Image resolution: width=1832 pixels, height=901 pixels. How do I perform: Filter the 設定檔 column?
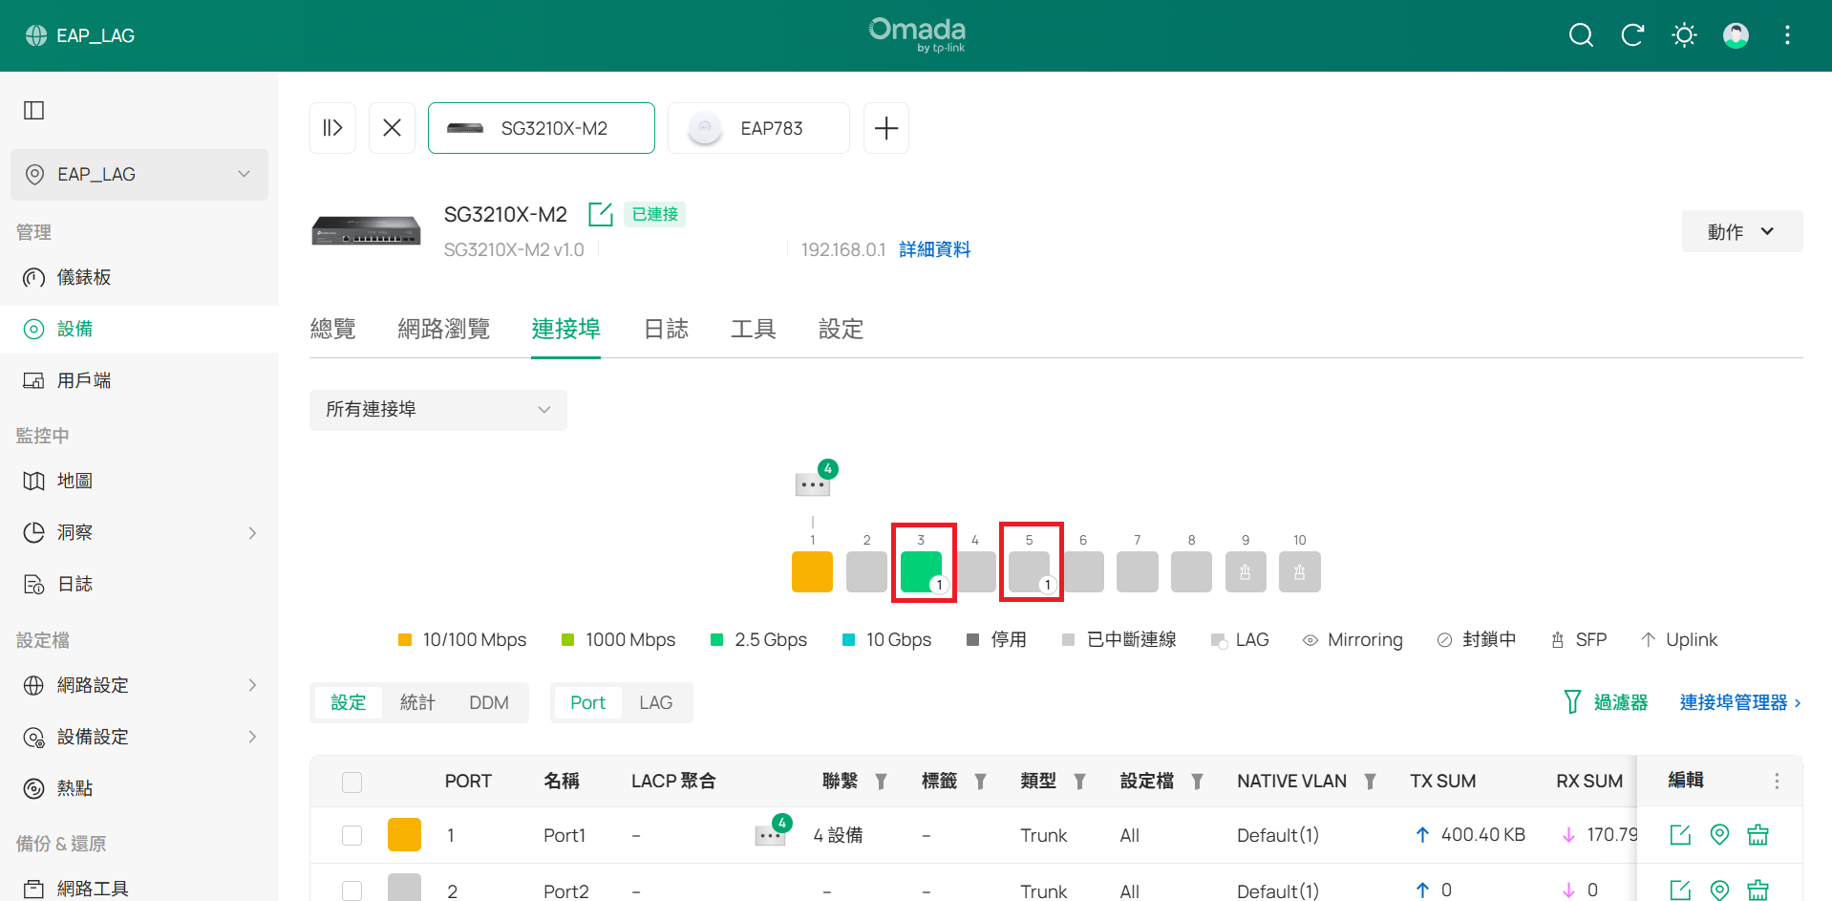pos(1197,782)
